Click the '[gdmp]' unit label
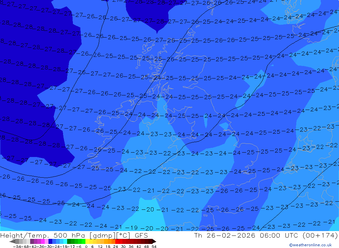 [x=102, y=236]
